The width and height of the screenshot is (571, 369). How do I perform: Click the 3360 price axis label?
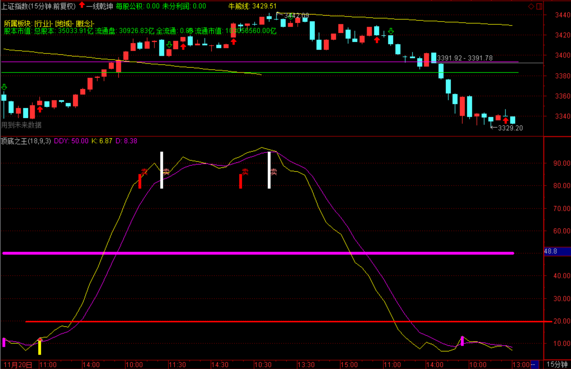(562, 96)
